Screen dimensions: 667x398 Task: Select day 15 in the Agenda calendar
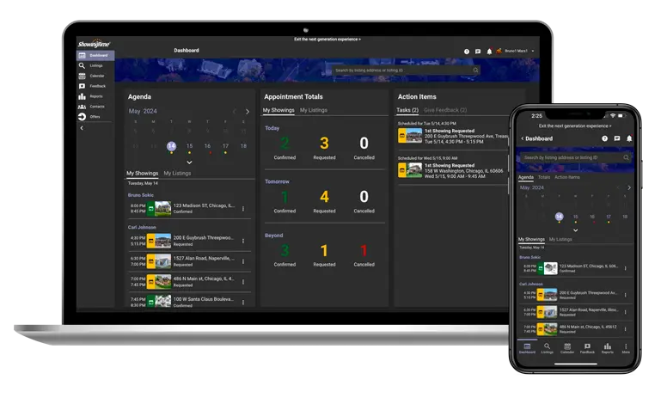pos(189,146)
